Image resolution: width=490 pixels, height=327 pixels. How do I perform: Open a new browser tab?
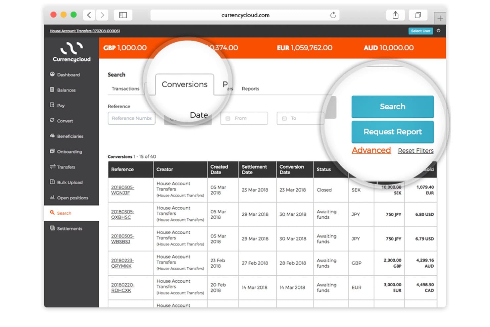440,18
